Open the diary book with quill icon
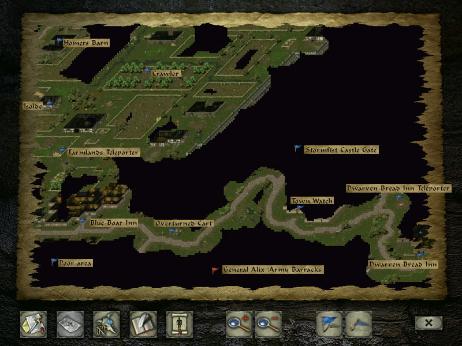The height and width of the screenshot is (346, 462). (143, 324)
